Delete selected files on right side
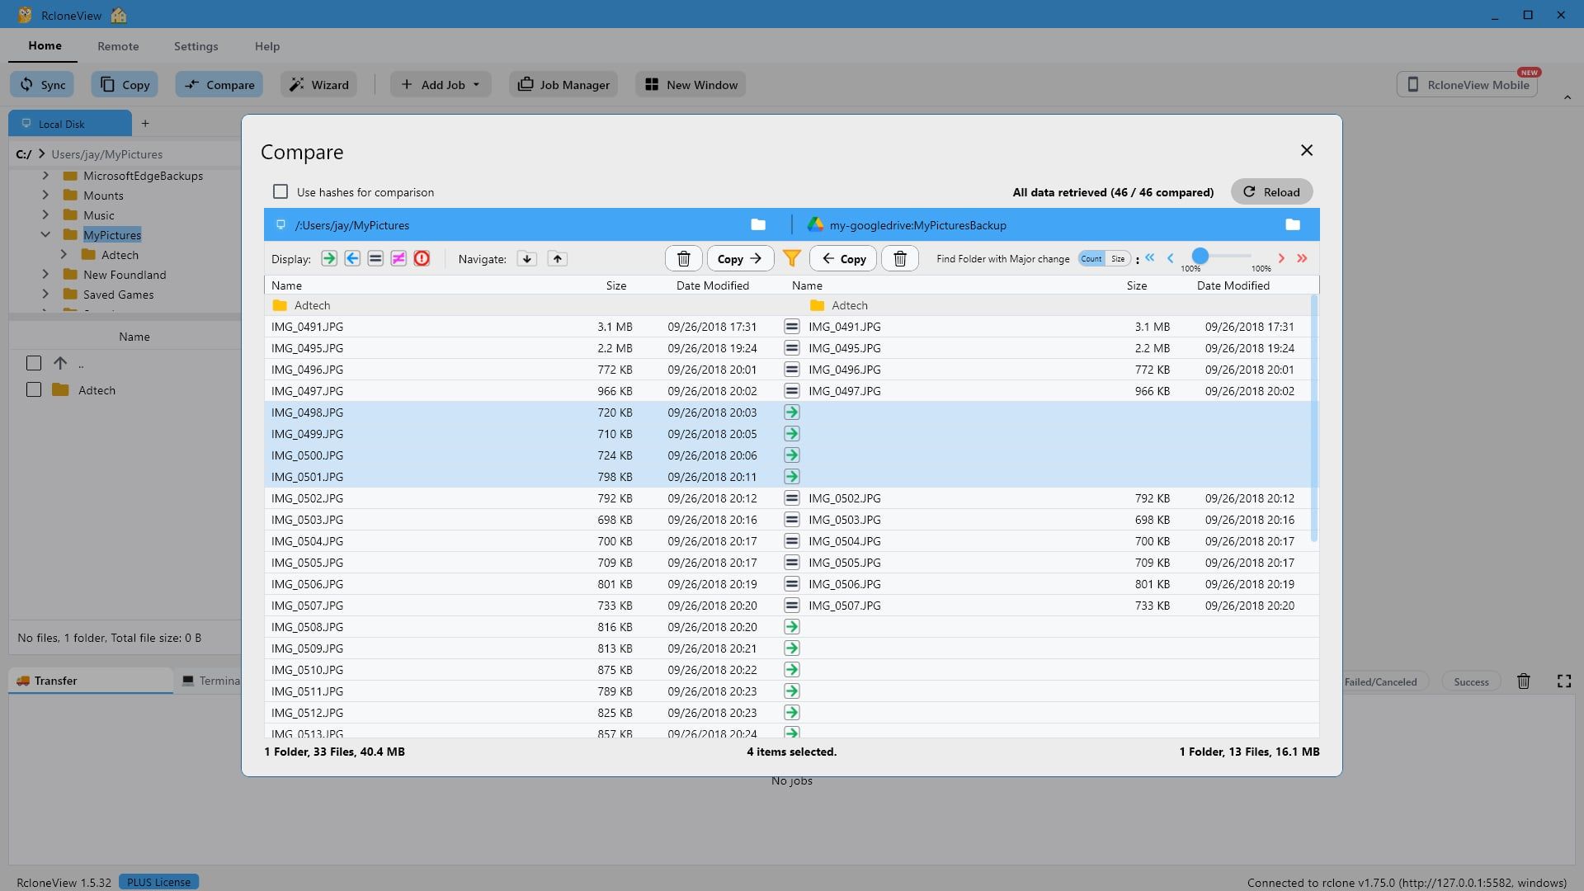The height and width of the screenshot is (891, 1584). (900, 259)
